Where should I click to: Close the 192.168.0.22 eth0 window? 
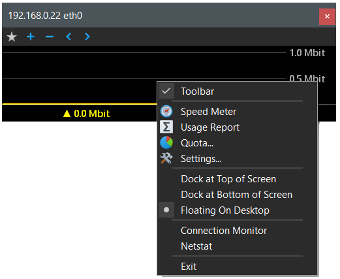[327, 16]
